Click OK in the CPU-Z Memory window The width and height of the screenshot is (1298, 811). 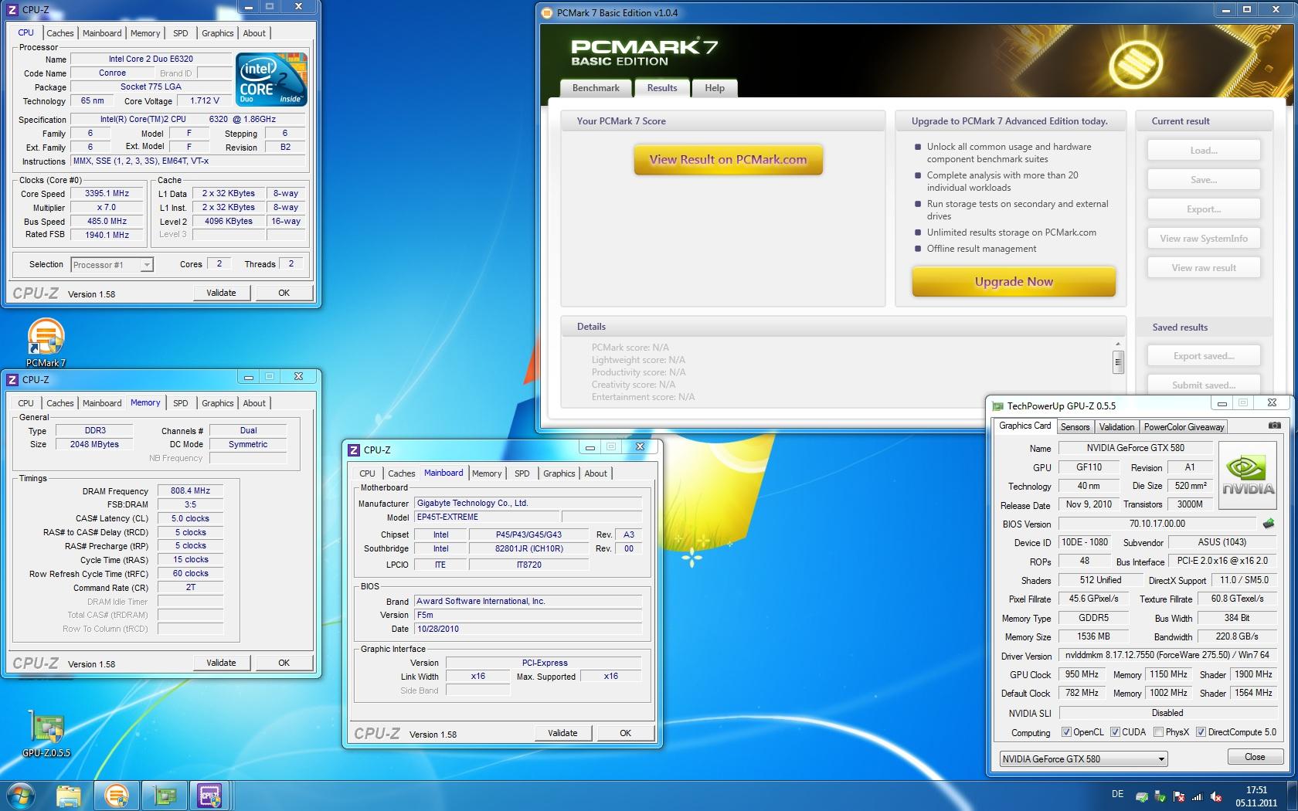click(x=284, y=663)
